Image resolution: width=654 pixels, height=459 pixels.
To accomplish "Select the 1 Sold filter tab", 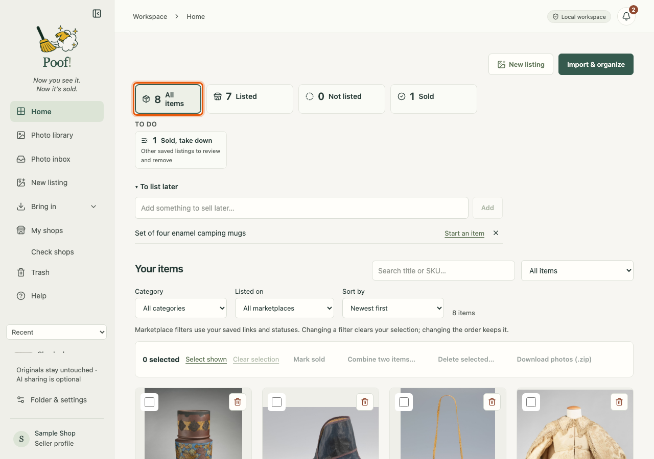I will (434, 99).
